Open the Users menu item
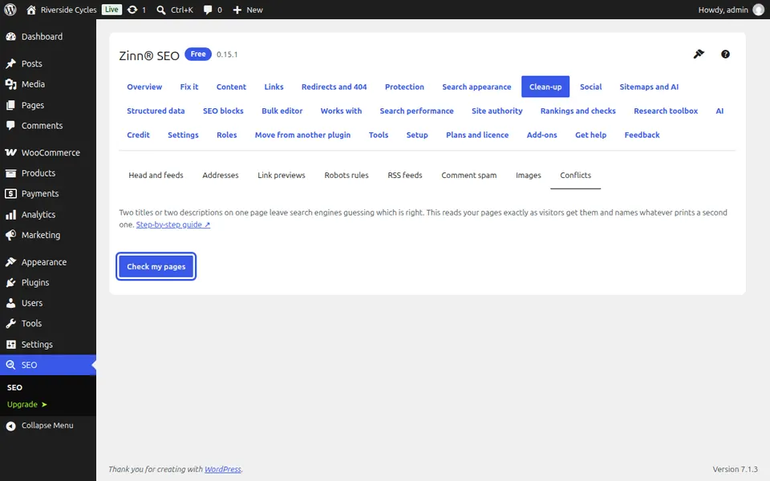The image size is (770, 481). 48,303
